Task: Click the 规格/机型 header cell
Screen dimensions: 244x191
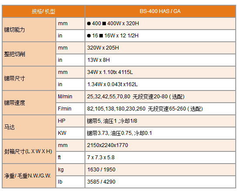Action: pos(44,11)
